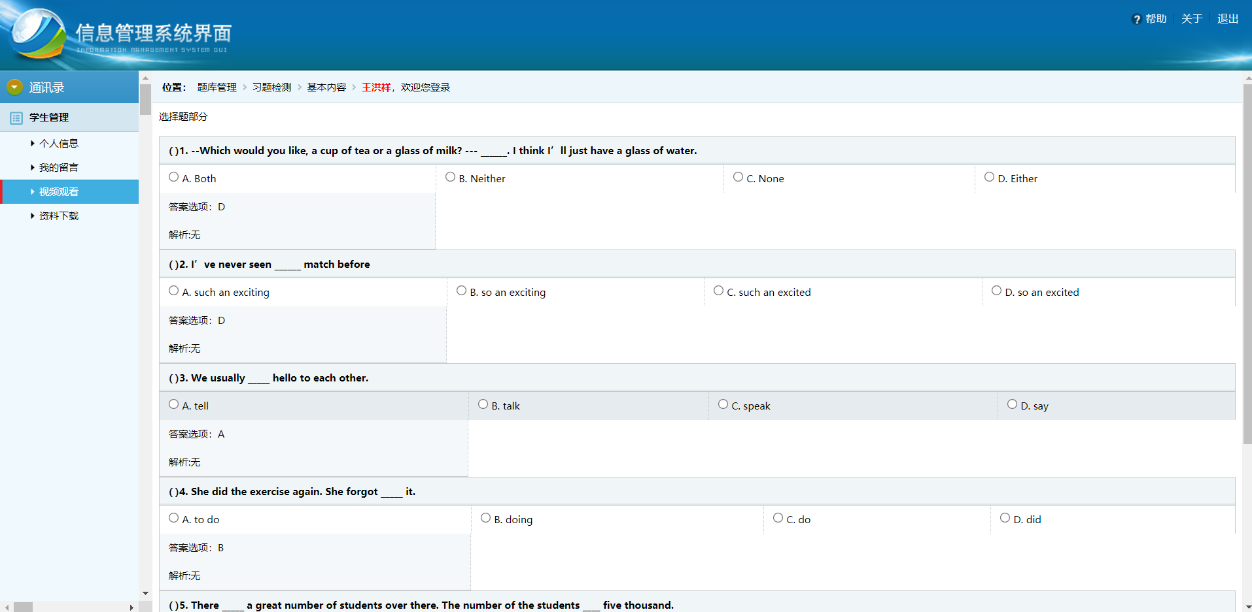Open 学生管理 menu group
Image resolution: width=1252 pixels, height=612 pixels.
(69, 118)
